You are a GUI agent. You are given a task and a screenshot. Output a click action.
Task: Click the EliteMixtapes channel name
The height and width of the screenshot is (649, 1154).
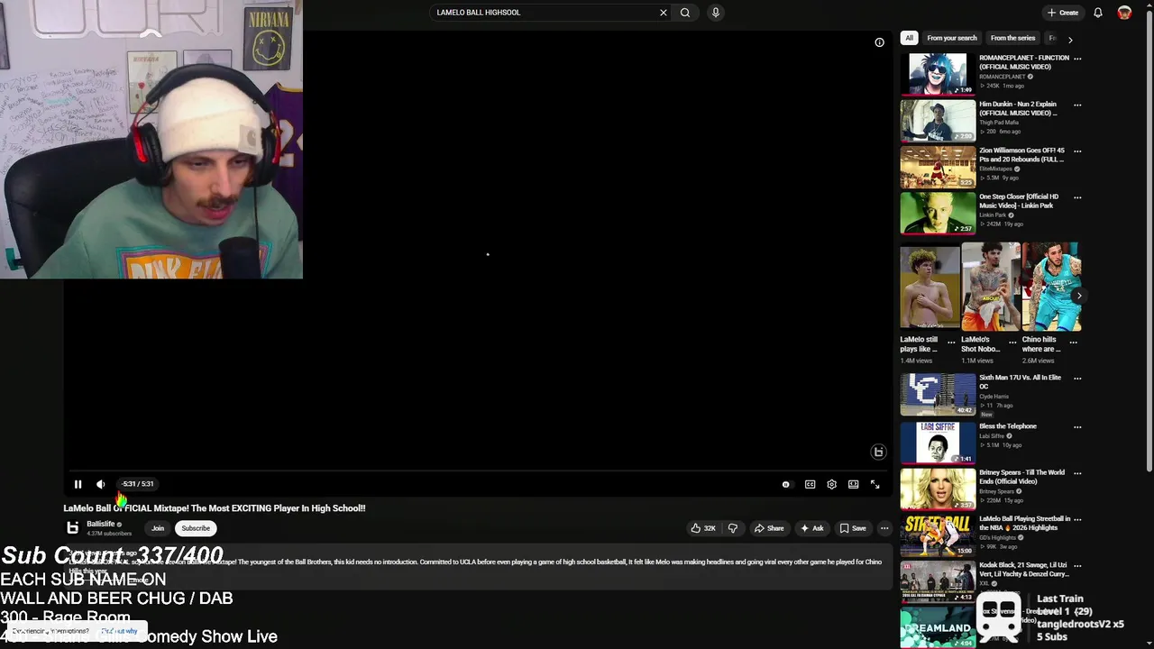click(x=995, y=169)
